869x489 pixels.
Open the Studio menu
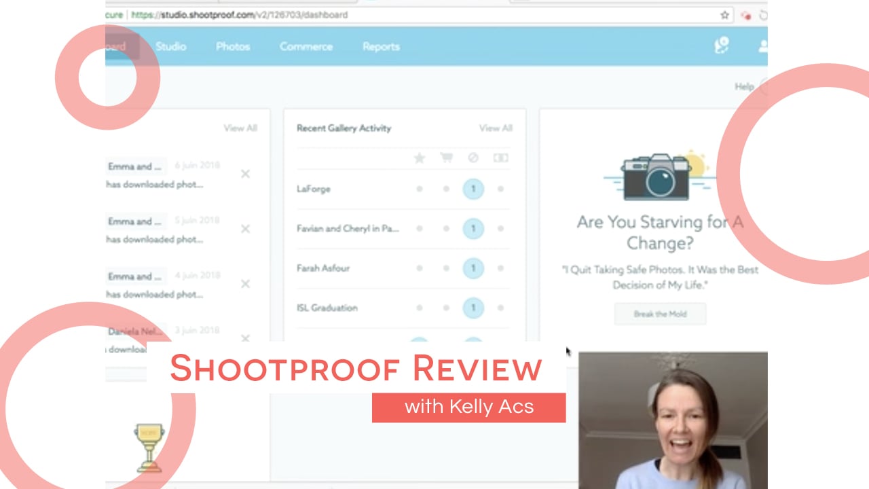pos(170,46)
